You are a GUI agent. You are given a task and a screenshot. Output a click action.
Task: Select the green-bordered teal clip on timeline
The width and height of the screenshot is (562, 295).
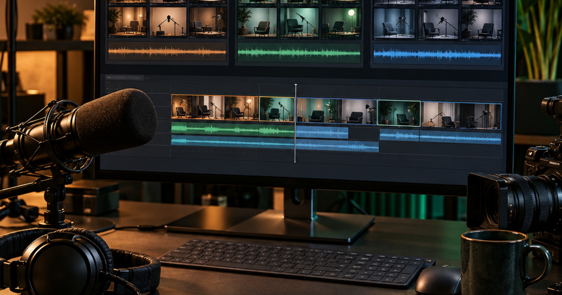coord(399,113)
